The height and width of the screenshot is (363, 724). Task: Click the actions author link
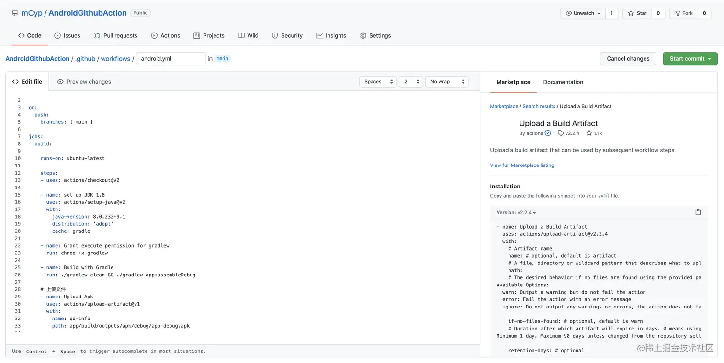[534, 133]
